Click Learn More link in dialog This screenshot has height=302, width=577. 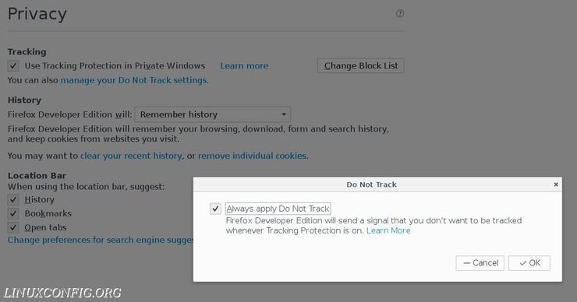388,230
